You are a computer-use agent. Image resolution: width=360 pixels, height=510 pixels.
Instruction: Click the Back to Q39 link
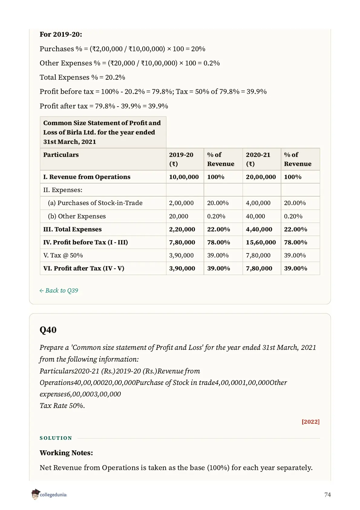click(x=59, y=290)
